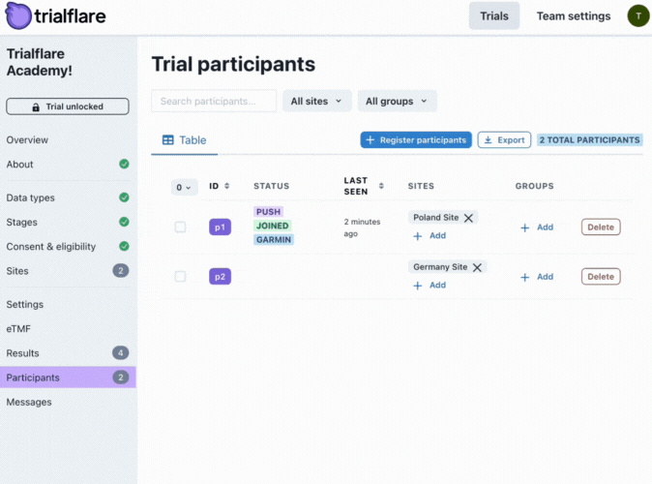Click p2 participant ID badge
Screen dimensions: 652x484
tap(221, 277)
